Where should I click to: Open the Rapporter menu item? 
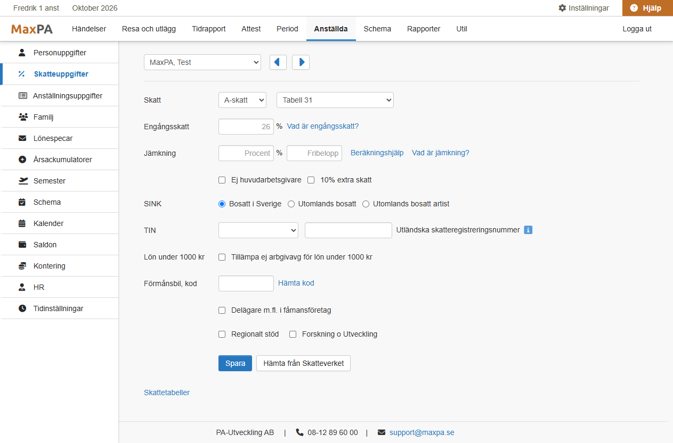tap(424, 29)
